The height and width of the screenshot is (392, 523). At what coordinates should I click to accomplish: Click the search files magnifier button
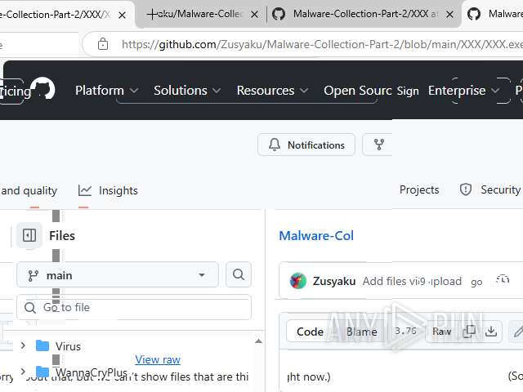[x=239, y=274]
